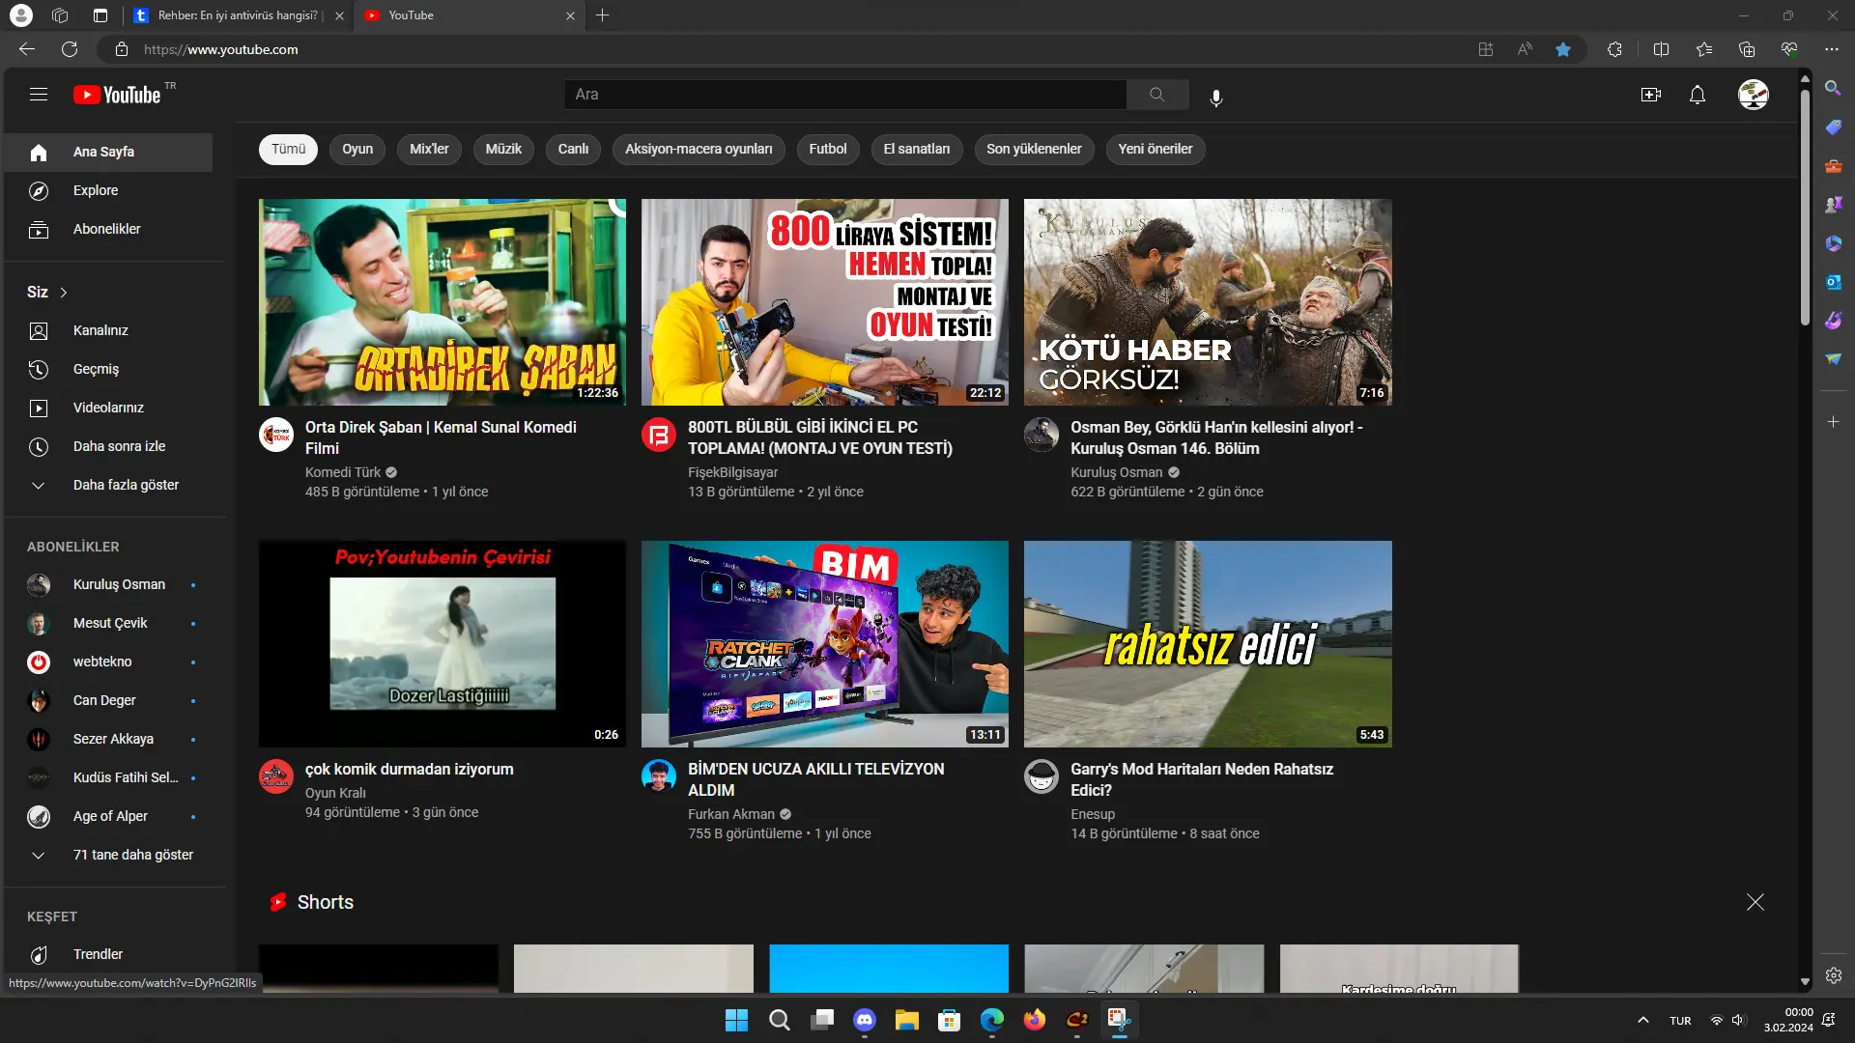
Task: Open Furkan Akman channel avatar
Action: (659, 776)
